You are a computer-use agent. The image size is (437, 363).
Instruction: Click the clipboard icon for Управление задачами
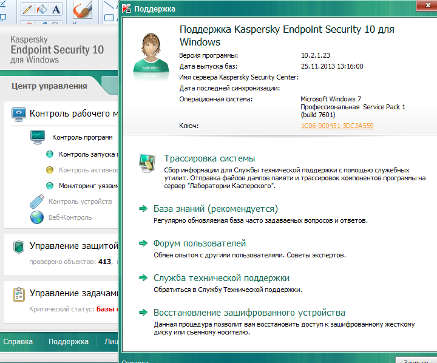pyautogui.click(x=19, y=294)
